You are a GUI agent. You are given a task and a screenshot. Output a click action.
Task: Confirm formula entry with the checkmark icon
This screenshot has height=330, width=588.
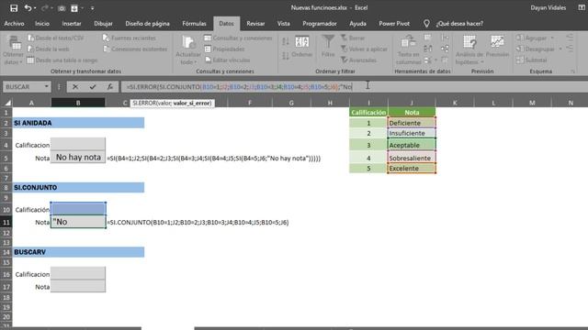pos(93,87)
